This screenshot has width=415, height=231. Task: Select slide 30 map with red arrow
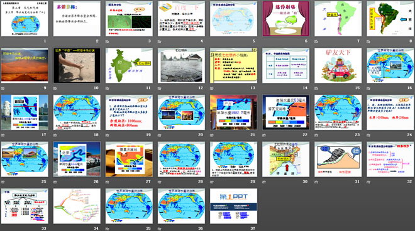286,159
